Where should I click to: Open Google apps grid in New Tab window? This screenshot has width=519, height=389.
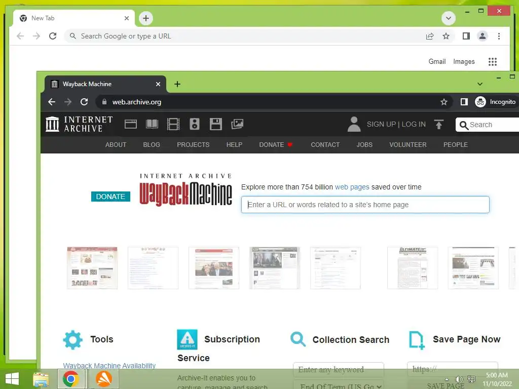[x=493, y=61]
